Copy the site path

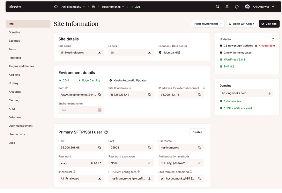pyautogui.click(x=100, y=95)
